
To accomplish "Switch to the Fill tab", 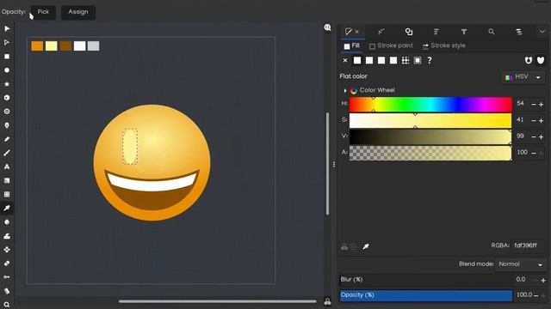I will 352,45.
